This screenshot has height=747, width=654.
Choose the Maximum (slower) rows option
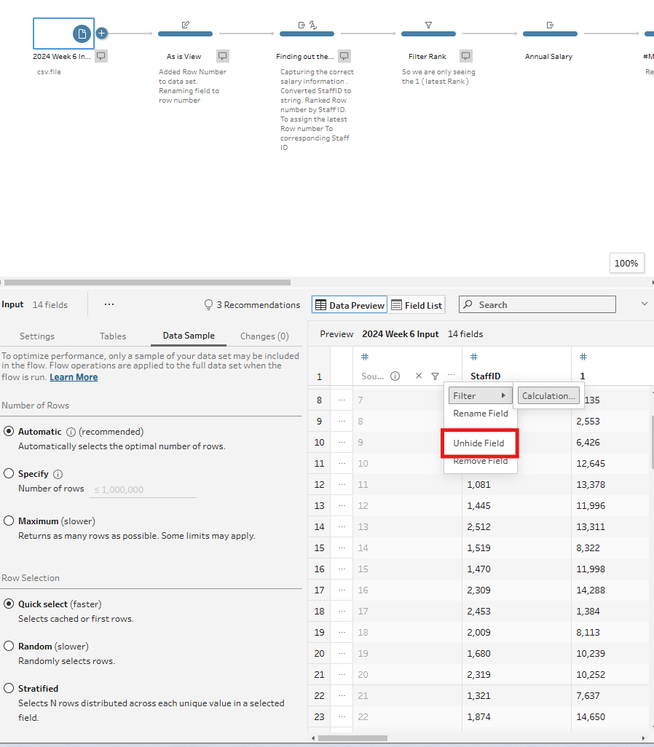click(x=9, y=521)
